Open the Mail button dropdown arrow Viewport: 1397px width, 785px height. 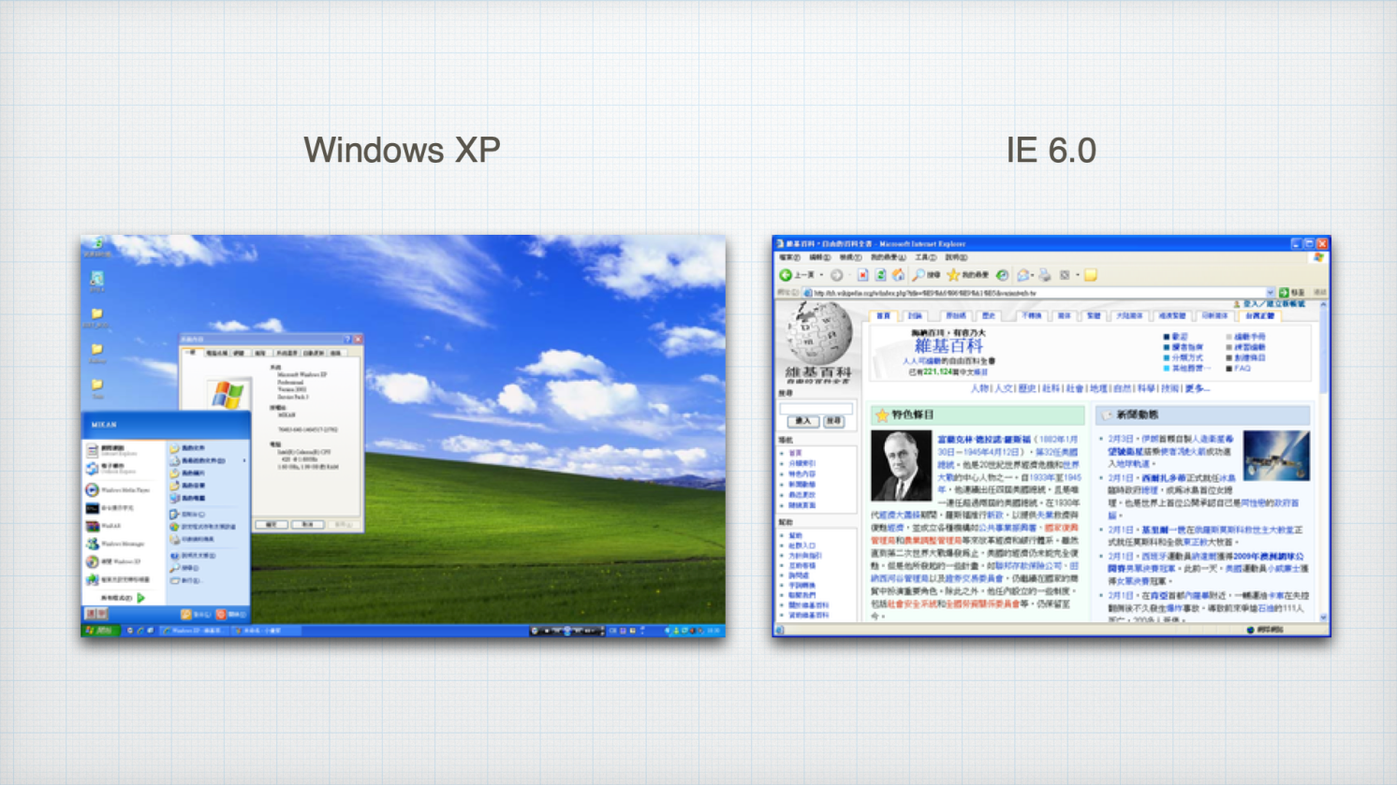click(x=1033, y=275)
